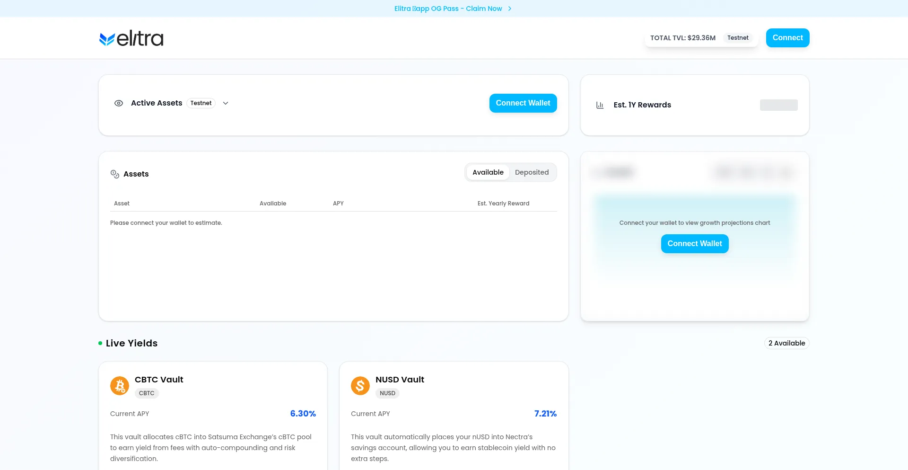Click the orange Bitcoin CBTC Vault icon
This screenshot has width=908, height=470.
(x=120, y=386)
